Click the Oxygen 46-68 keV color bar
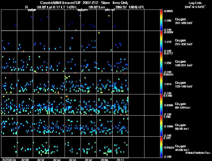Screen dimensions: 212x161 click(161, 147)
